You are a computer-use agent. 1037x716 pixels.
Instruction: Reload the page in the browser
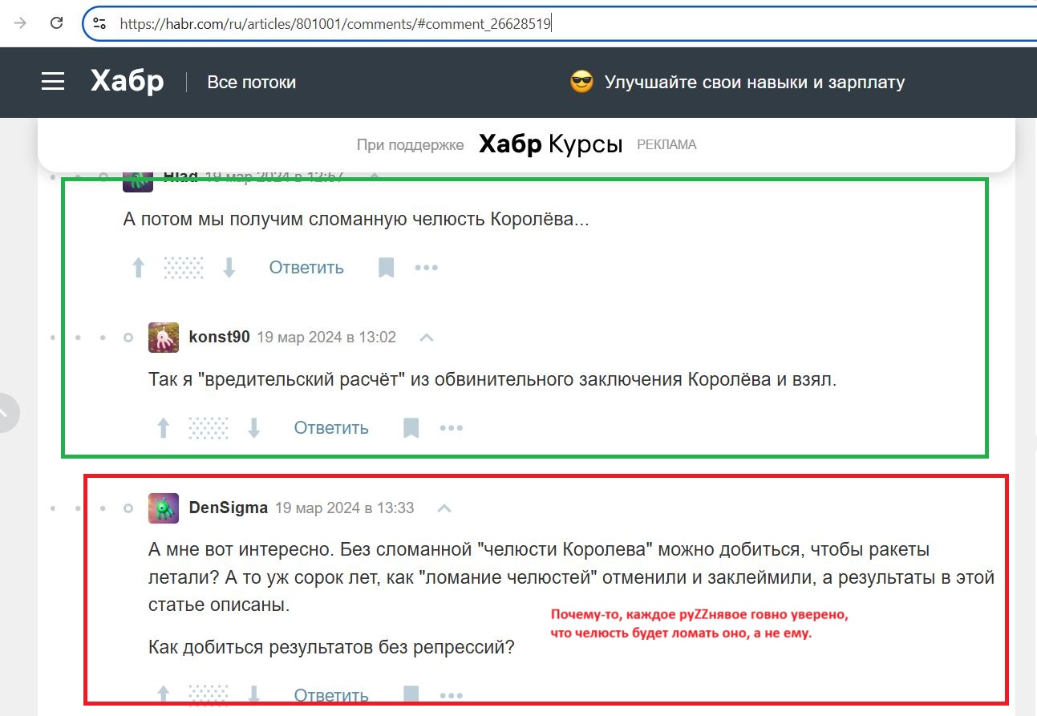pos(56,22)
